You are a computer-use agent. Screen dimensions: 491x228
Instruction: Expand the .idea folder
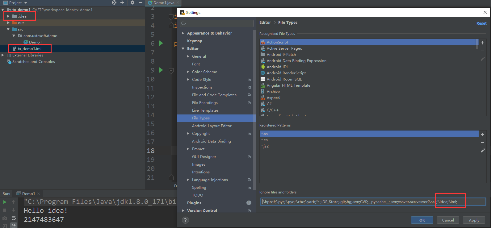[8, 16]
